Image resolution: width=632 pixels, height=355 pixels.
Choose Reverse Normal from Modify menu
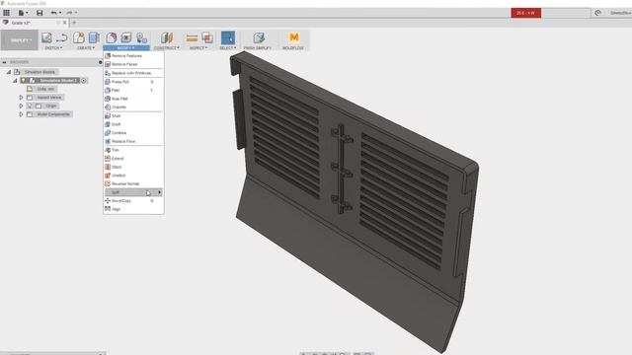[x=133, y=184]
